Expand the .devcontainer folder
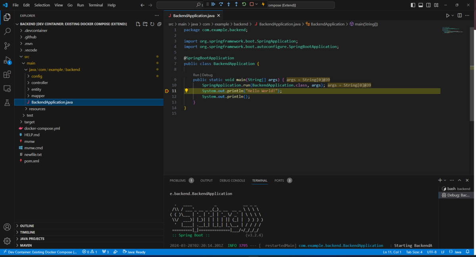This screenshot has height=257, width=476. click(x=36, y=31)
